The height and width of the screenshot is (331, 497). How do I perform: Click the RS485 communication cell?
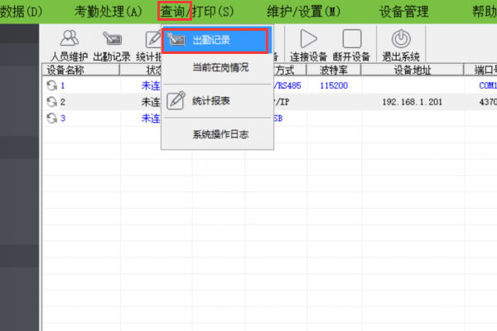[287, 85]
